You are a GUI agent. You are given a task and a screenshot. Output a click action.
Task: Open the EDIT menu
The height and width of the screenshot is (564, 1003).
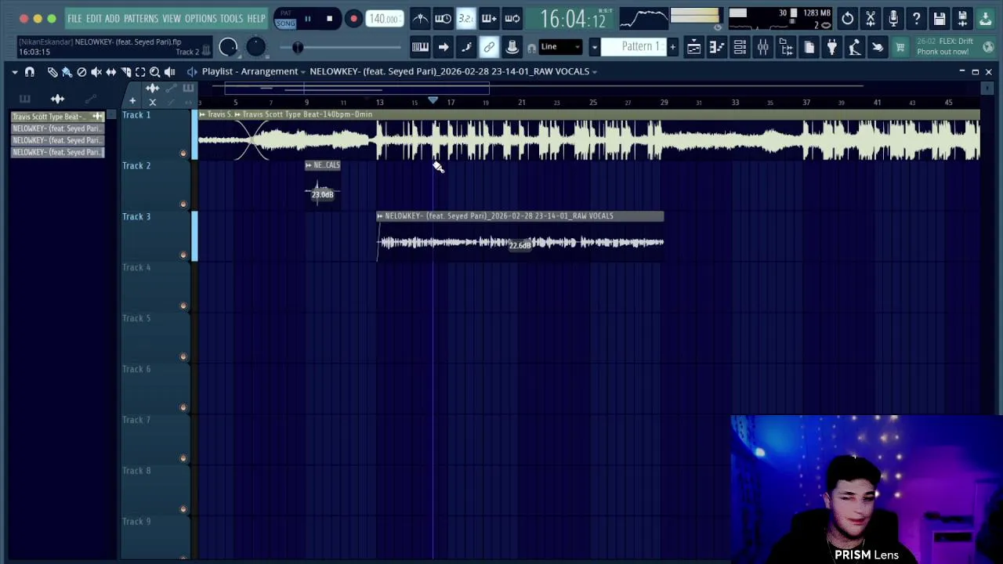pyautogui.click(x=94, y=18)
